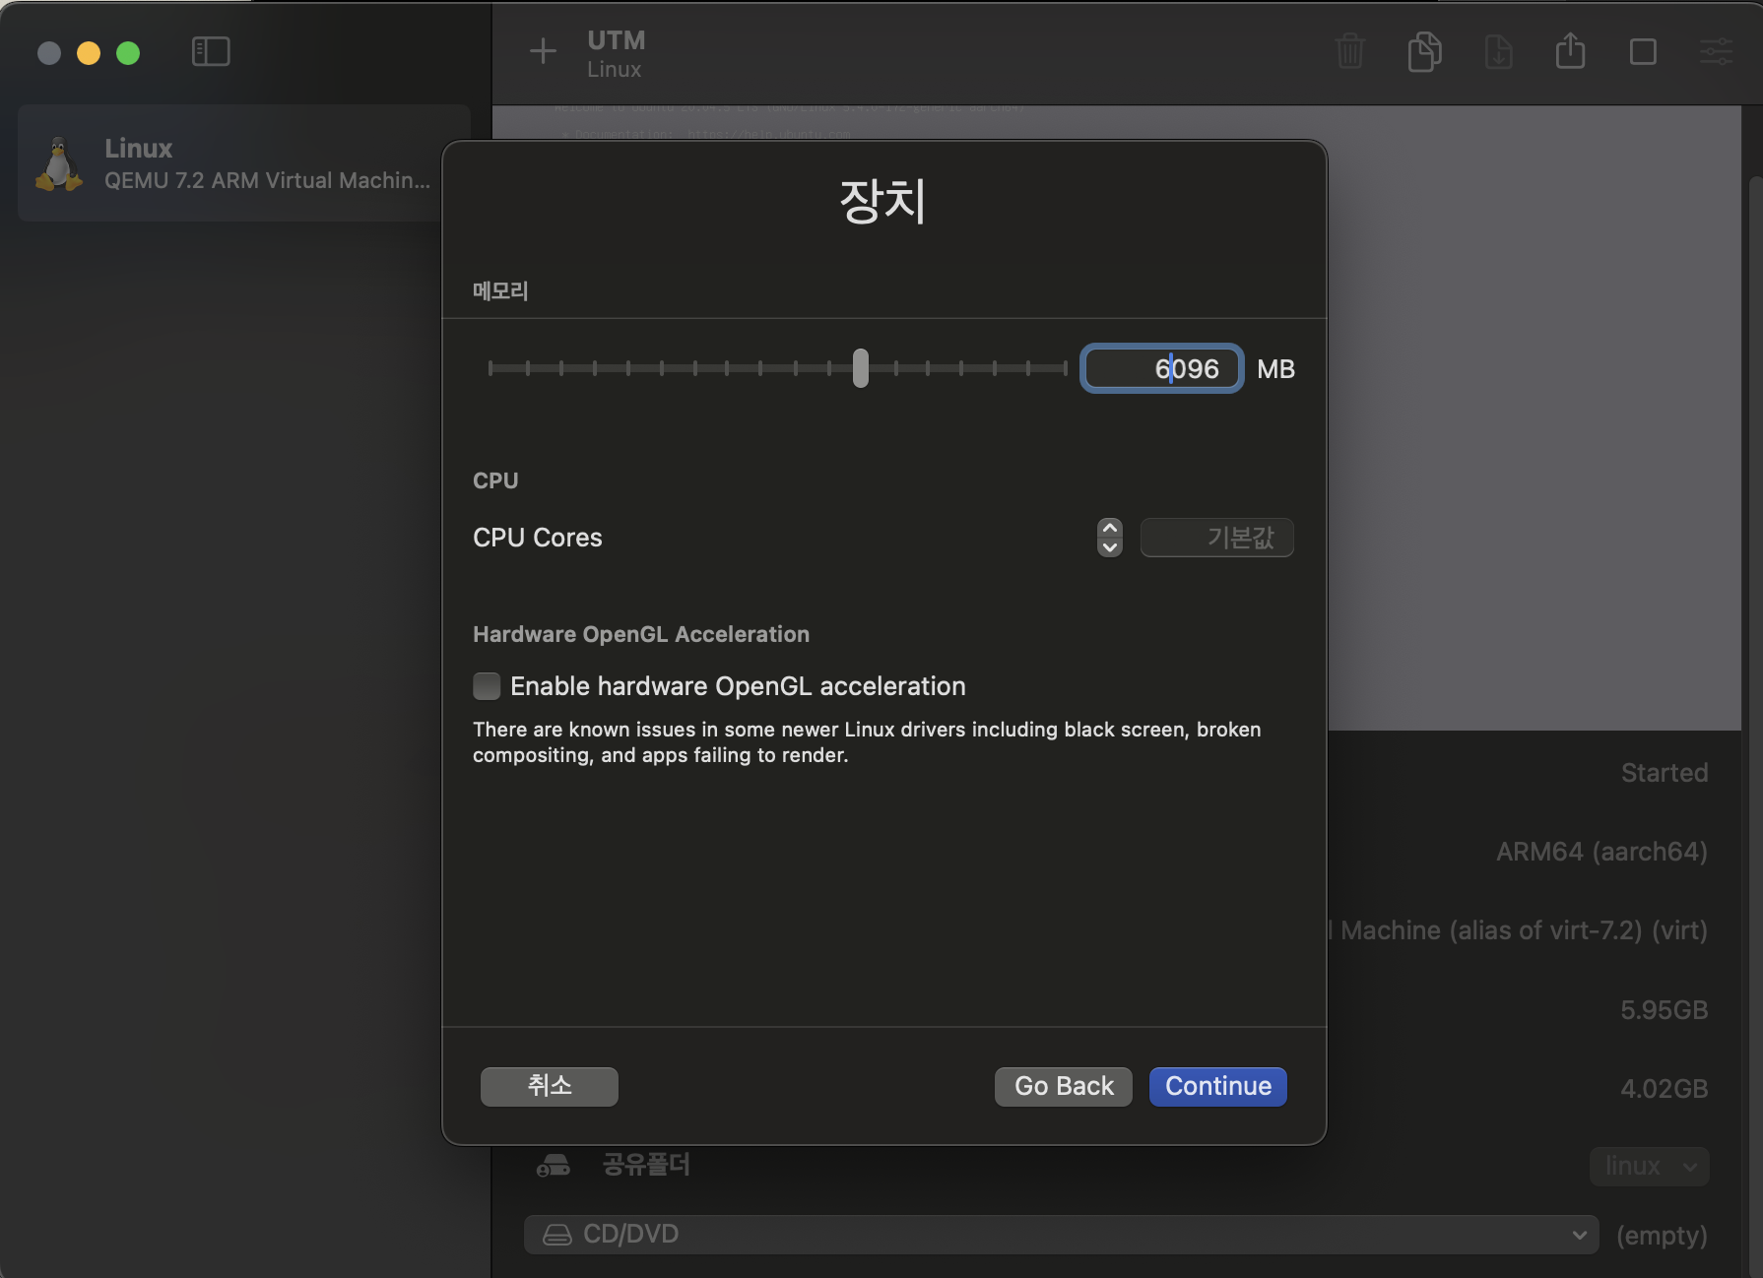Click the CPU Cores 기본값 field

coord(1217,538)
